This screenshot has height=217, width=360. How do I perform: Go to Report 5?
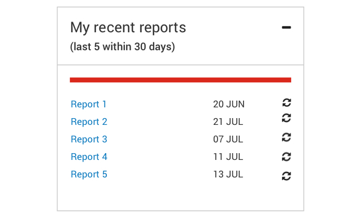point(89,174)
